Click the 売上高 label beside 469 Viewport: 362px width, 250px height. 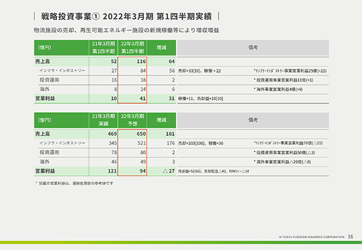pyautogui.click(x=43, y=134)
